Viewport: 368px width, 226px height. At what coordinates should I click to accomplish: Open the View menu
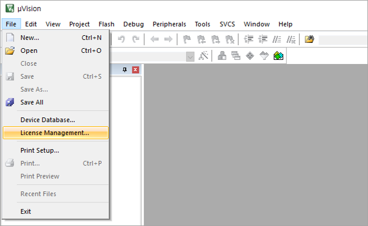pyautogui.click(x=53, y=24)
